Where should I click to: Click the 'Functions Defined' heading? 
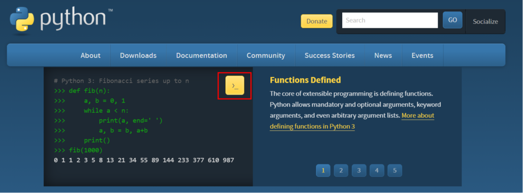coord(305,80)
